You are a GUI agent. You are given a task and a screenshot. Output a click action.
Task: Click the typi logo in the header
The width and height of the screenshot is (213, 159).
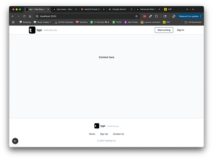[32, 30]
